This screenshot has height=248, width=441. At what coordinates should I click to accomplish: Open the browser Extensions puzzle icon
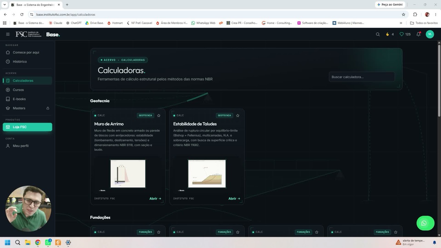pos(415,14)
